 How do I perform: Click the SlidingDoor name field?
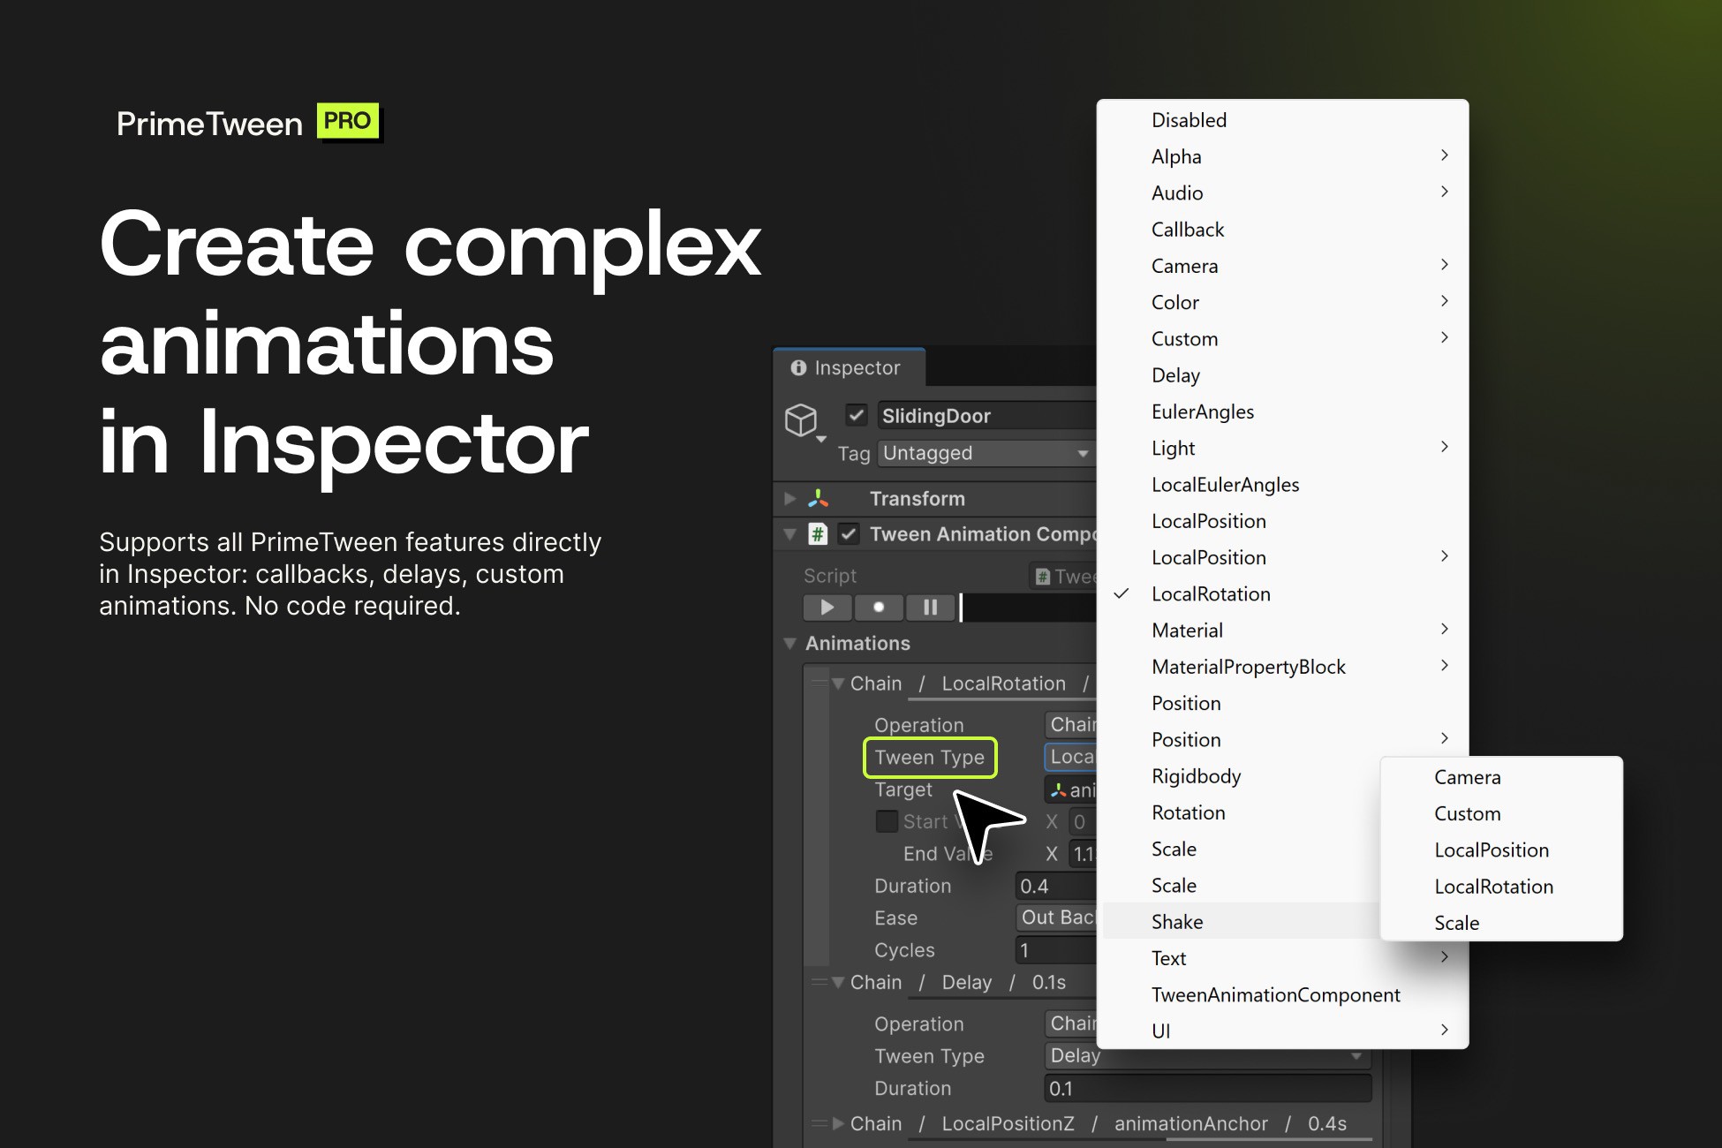pos(986,416)
